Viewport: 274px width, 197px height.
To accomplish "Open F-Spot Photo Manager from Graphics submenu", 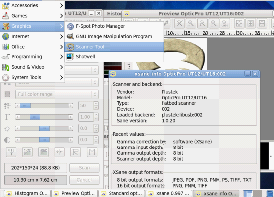I will point(114,26).
